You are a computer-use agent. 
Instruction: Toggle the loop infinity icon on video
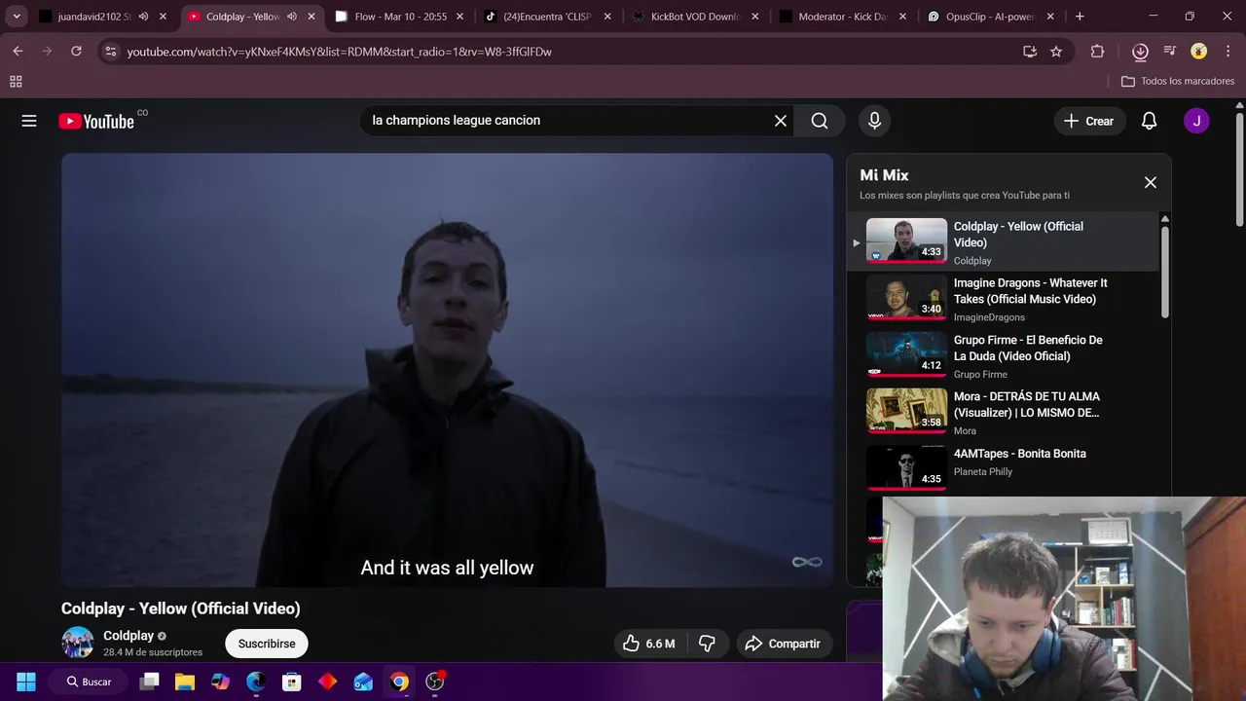coord(807,562)
